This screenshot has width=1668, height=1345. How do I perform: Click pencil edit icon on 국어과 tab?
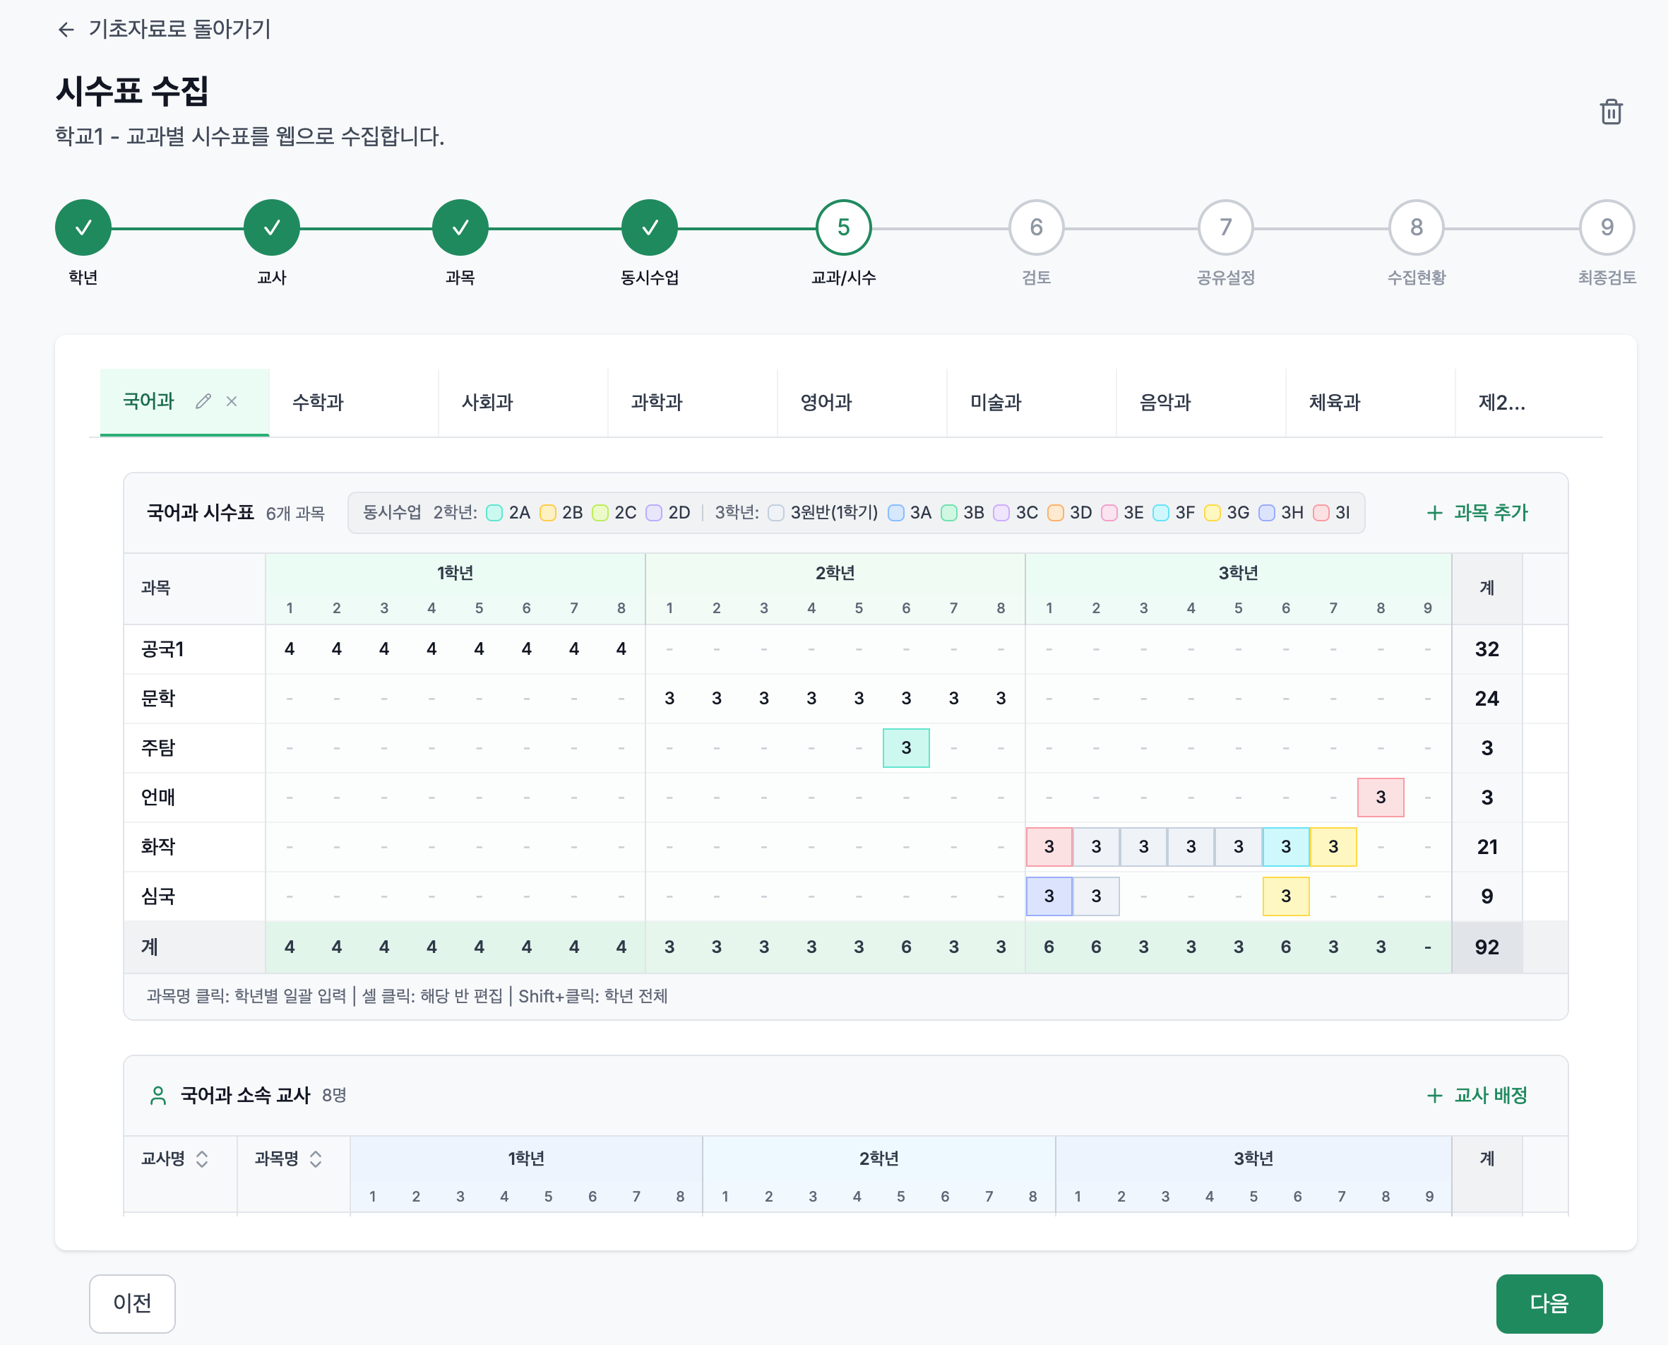click(x=203, y=401)
